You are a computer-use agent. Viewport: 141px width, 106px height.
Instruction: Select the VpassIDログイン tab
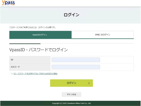pyautogui.click(x=41, y=35)
